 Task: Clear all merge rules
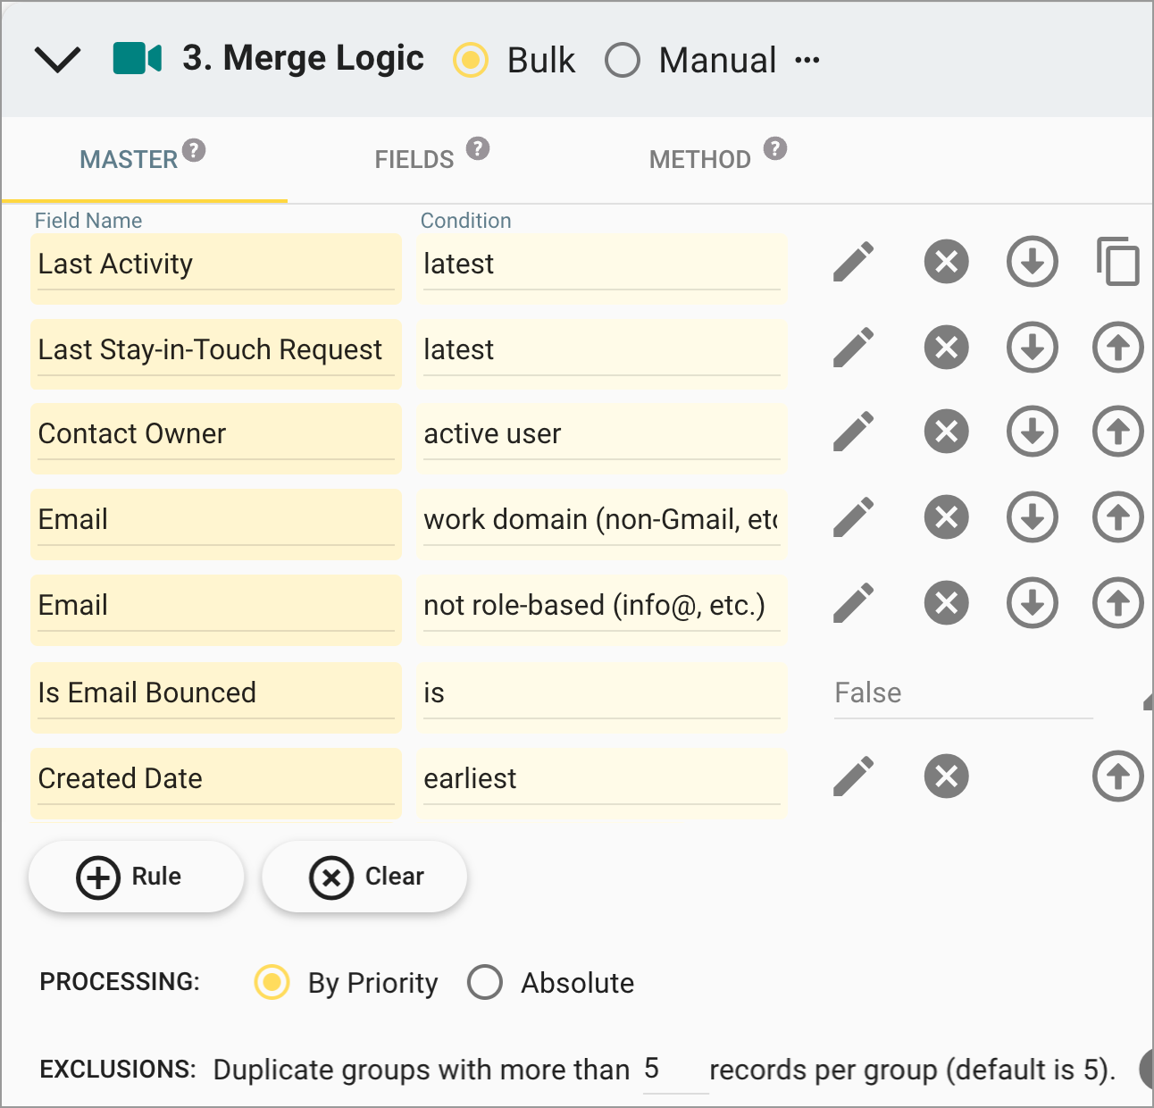(364, 877)
